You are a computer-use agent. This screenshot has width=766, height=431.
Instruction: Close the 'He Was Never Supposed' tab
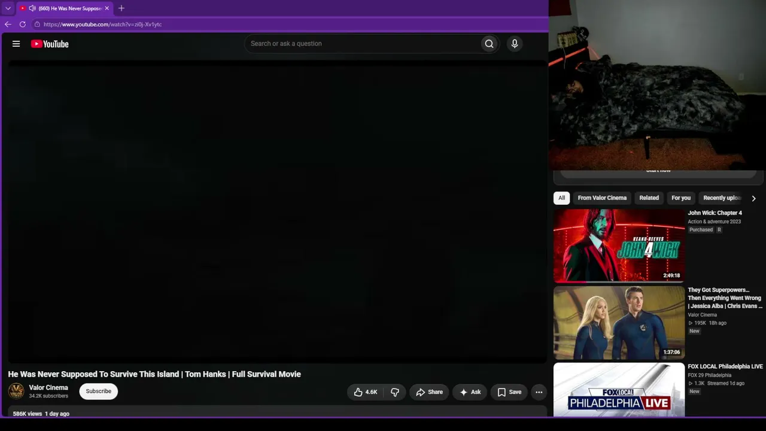(107, 8)
